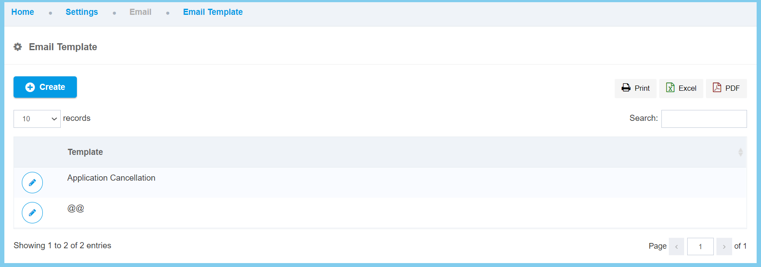The width and height of the screenshot is (761, 267).
Task: Open the Home breadcrumb link
Action: click(x=23, y=12)
